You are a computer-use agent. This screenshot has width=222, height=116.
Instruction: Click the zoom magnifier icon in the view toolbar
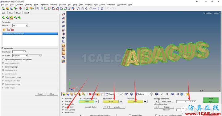click(38, 8)
